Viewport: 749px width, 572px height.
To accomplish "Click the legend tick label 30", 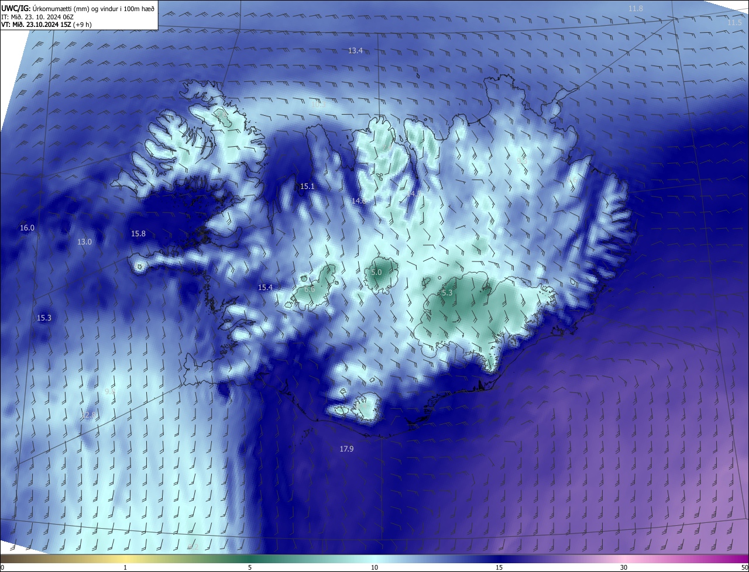I will coord(624,567).
